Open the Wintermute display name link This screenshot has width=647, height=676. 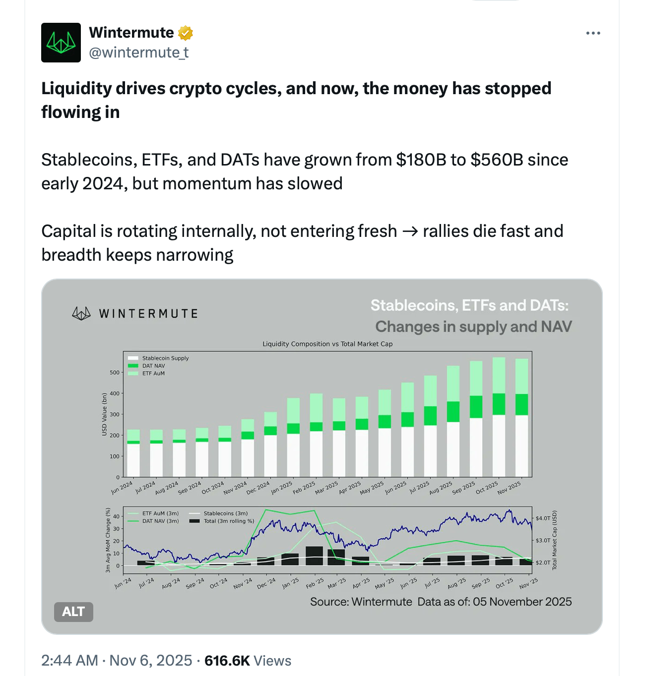tap(131, 33)
